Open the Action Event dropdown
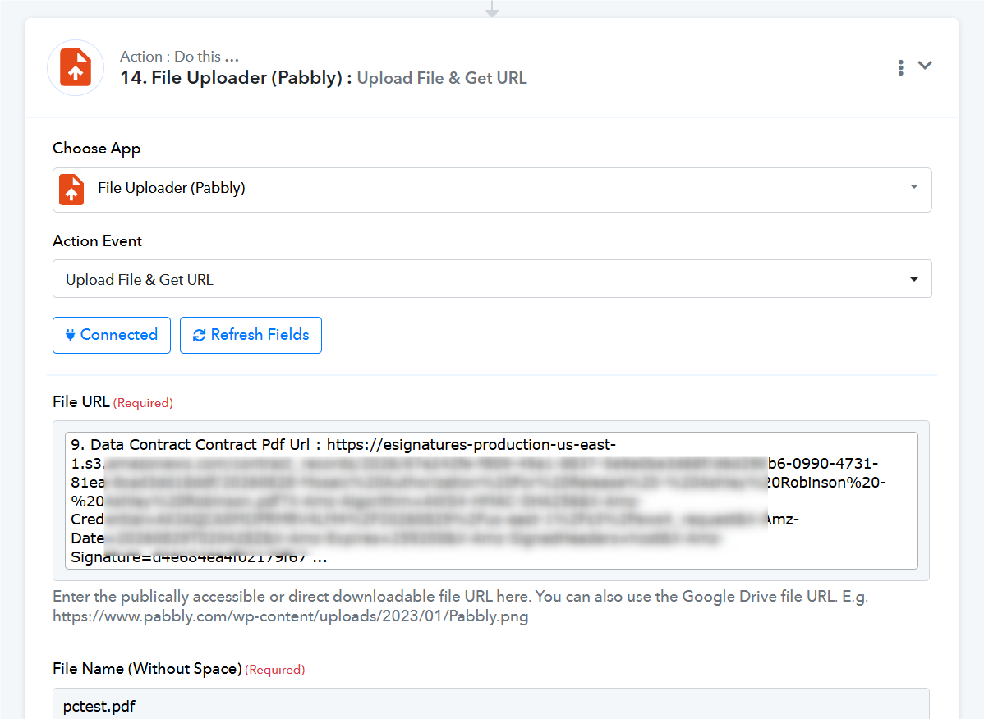 tap(492, 279)
